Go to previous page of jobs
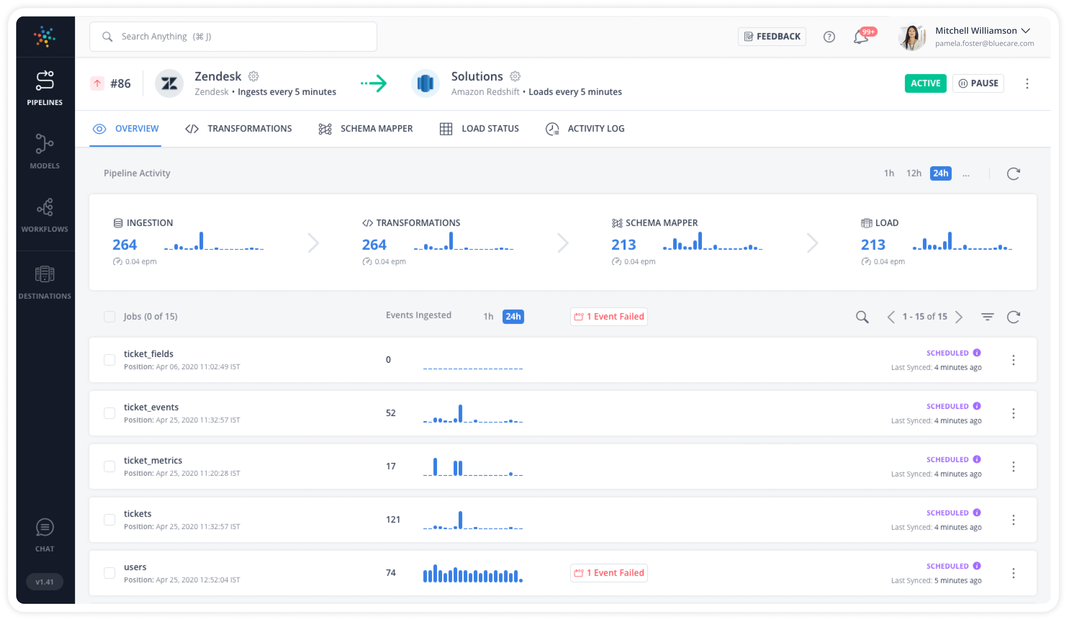This screenshot has height=620, width=1067. (891, 317)
